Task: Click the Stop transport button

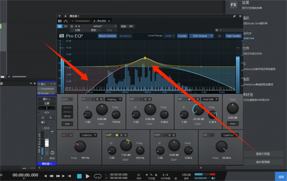Action: coord(79,176)
